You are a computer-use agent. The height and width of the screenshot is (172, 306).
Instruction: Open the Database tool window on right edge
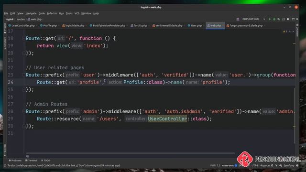(297, 30)
